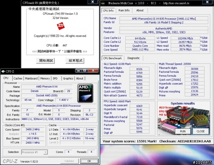Click the Vendor AuthenticAMD field

point(164,28)
